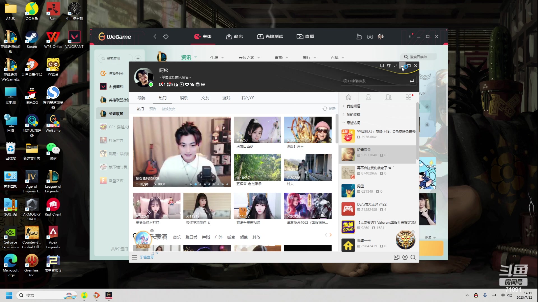The image size is (538, 302).
Task: Open the WeGame user avatar in header
Action: tap(381, 37)
